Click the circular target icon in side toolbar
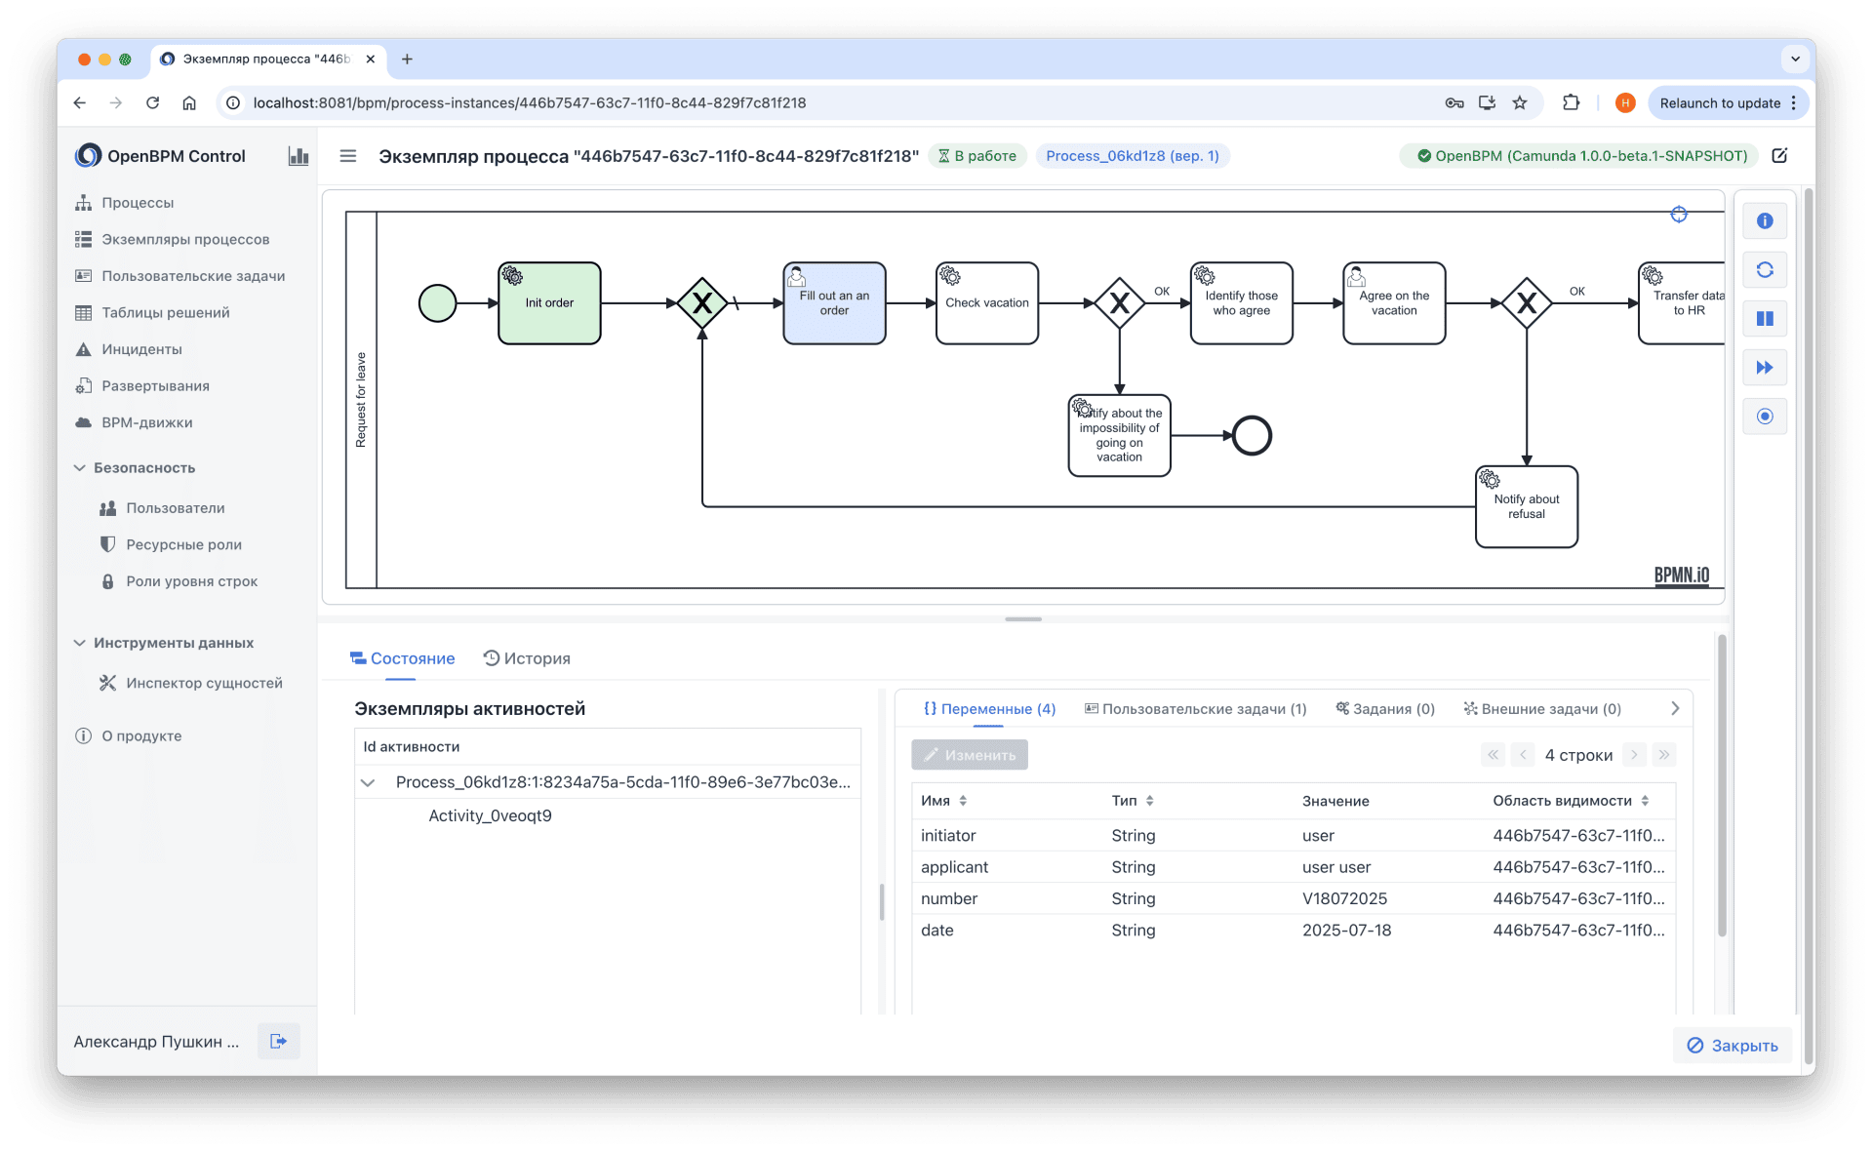The width and height of the screenshot is (1873, 1151). pos(1765,417)
